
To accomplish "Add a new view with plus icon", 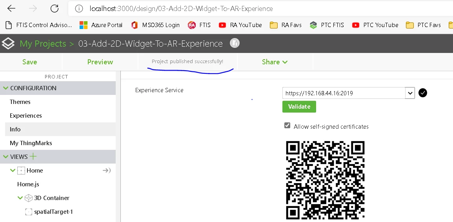I will (x=33, y=156).
